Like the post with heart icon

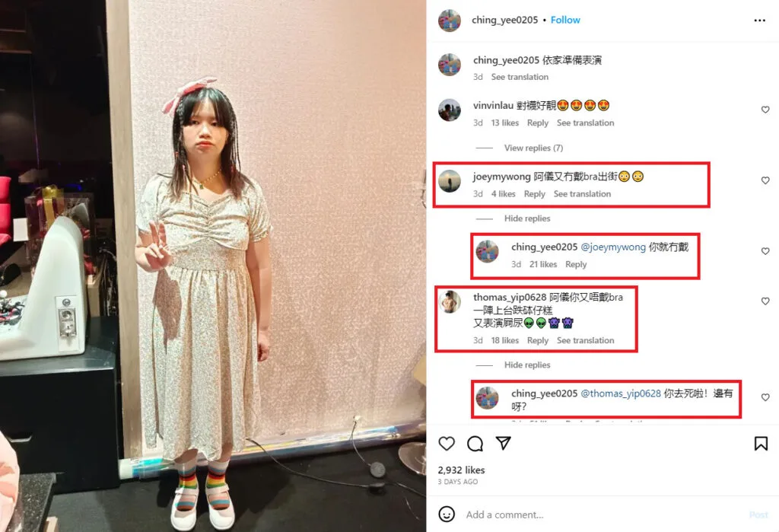(x=446, y=443)
